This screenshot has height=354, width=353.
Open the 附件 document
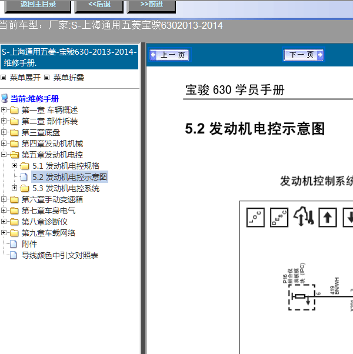[29, 244]
